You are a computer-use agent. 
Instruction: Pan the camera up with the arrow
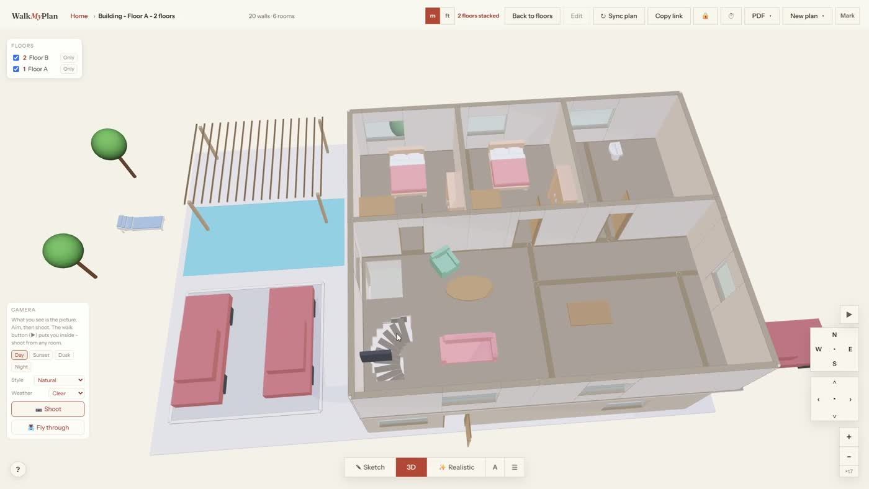(x=834, y=383)
